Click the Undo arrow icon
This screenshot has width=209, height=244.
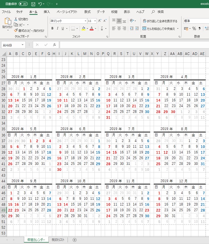[40, 4]
